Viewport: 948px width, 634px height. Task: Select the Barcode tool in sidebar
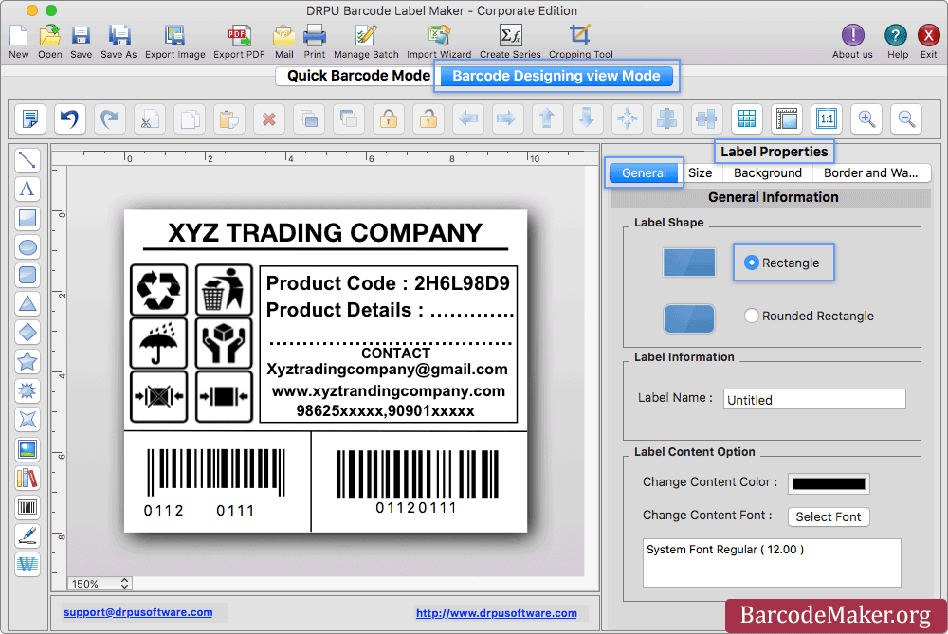click(27, 507)
